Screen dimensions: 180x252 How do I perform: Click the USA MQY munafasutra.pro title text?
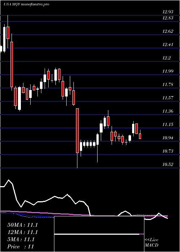(26, 4)
